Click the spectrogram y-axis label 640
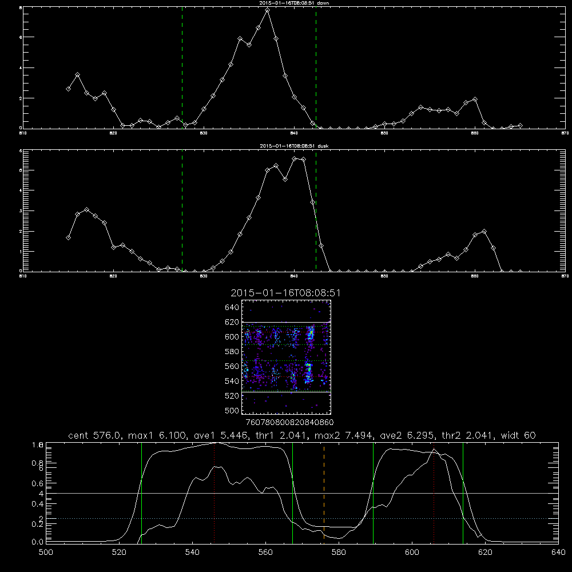This screenshot has width=572, height=572. coord(232,308)
